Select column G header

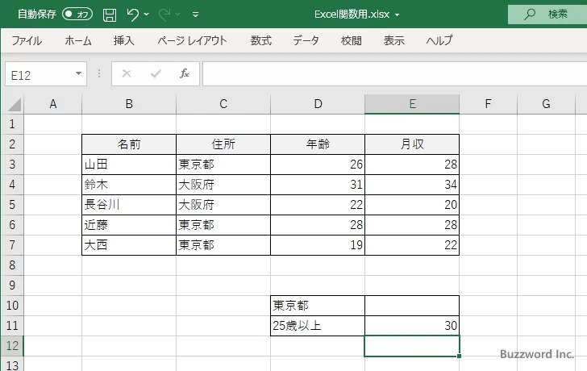(x=546, y=104)
